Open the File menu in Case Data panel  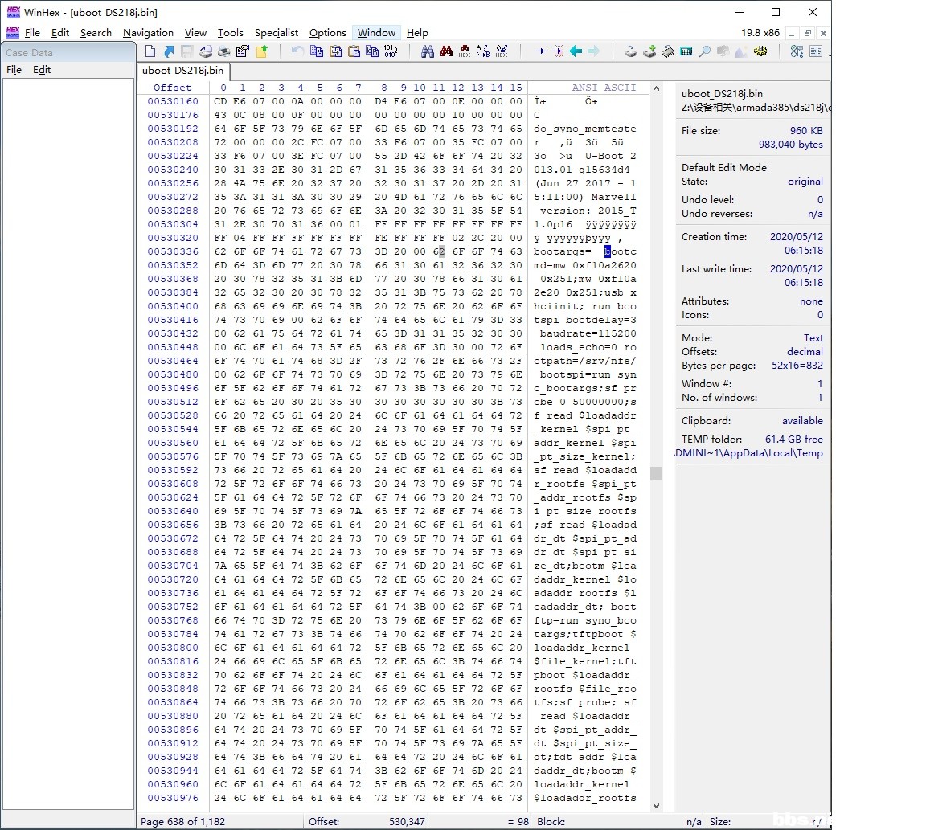pos(14,70)
